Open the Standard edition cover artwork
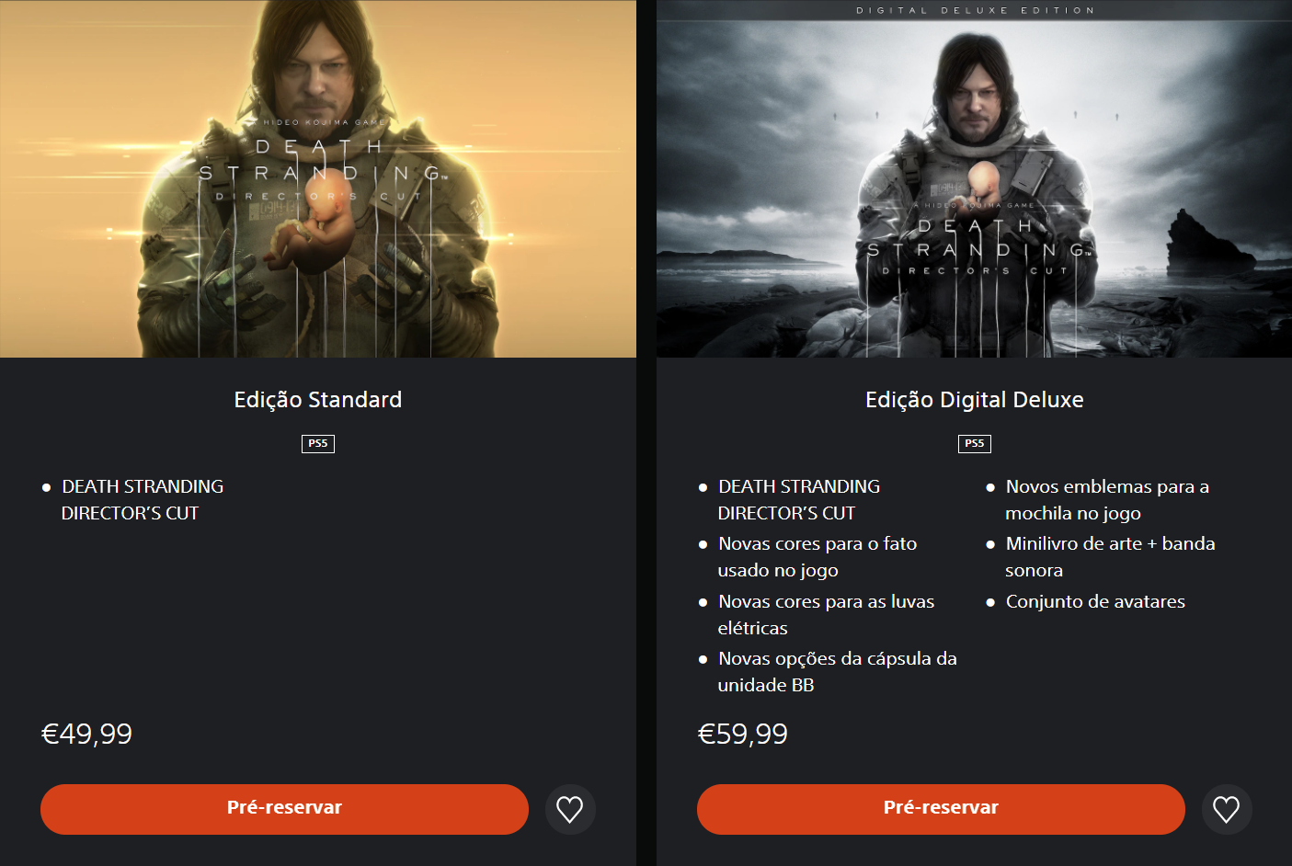Image resolution: width=1292 pixels, height=866 pixels. pos(318,178)
